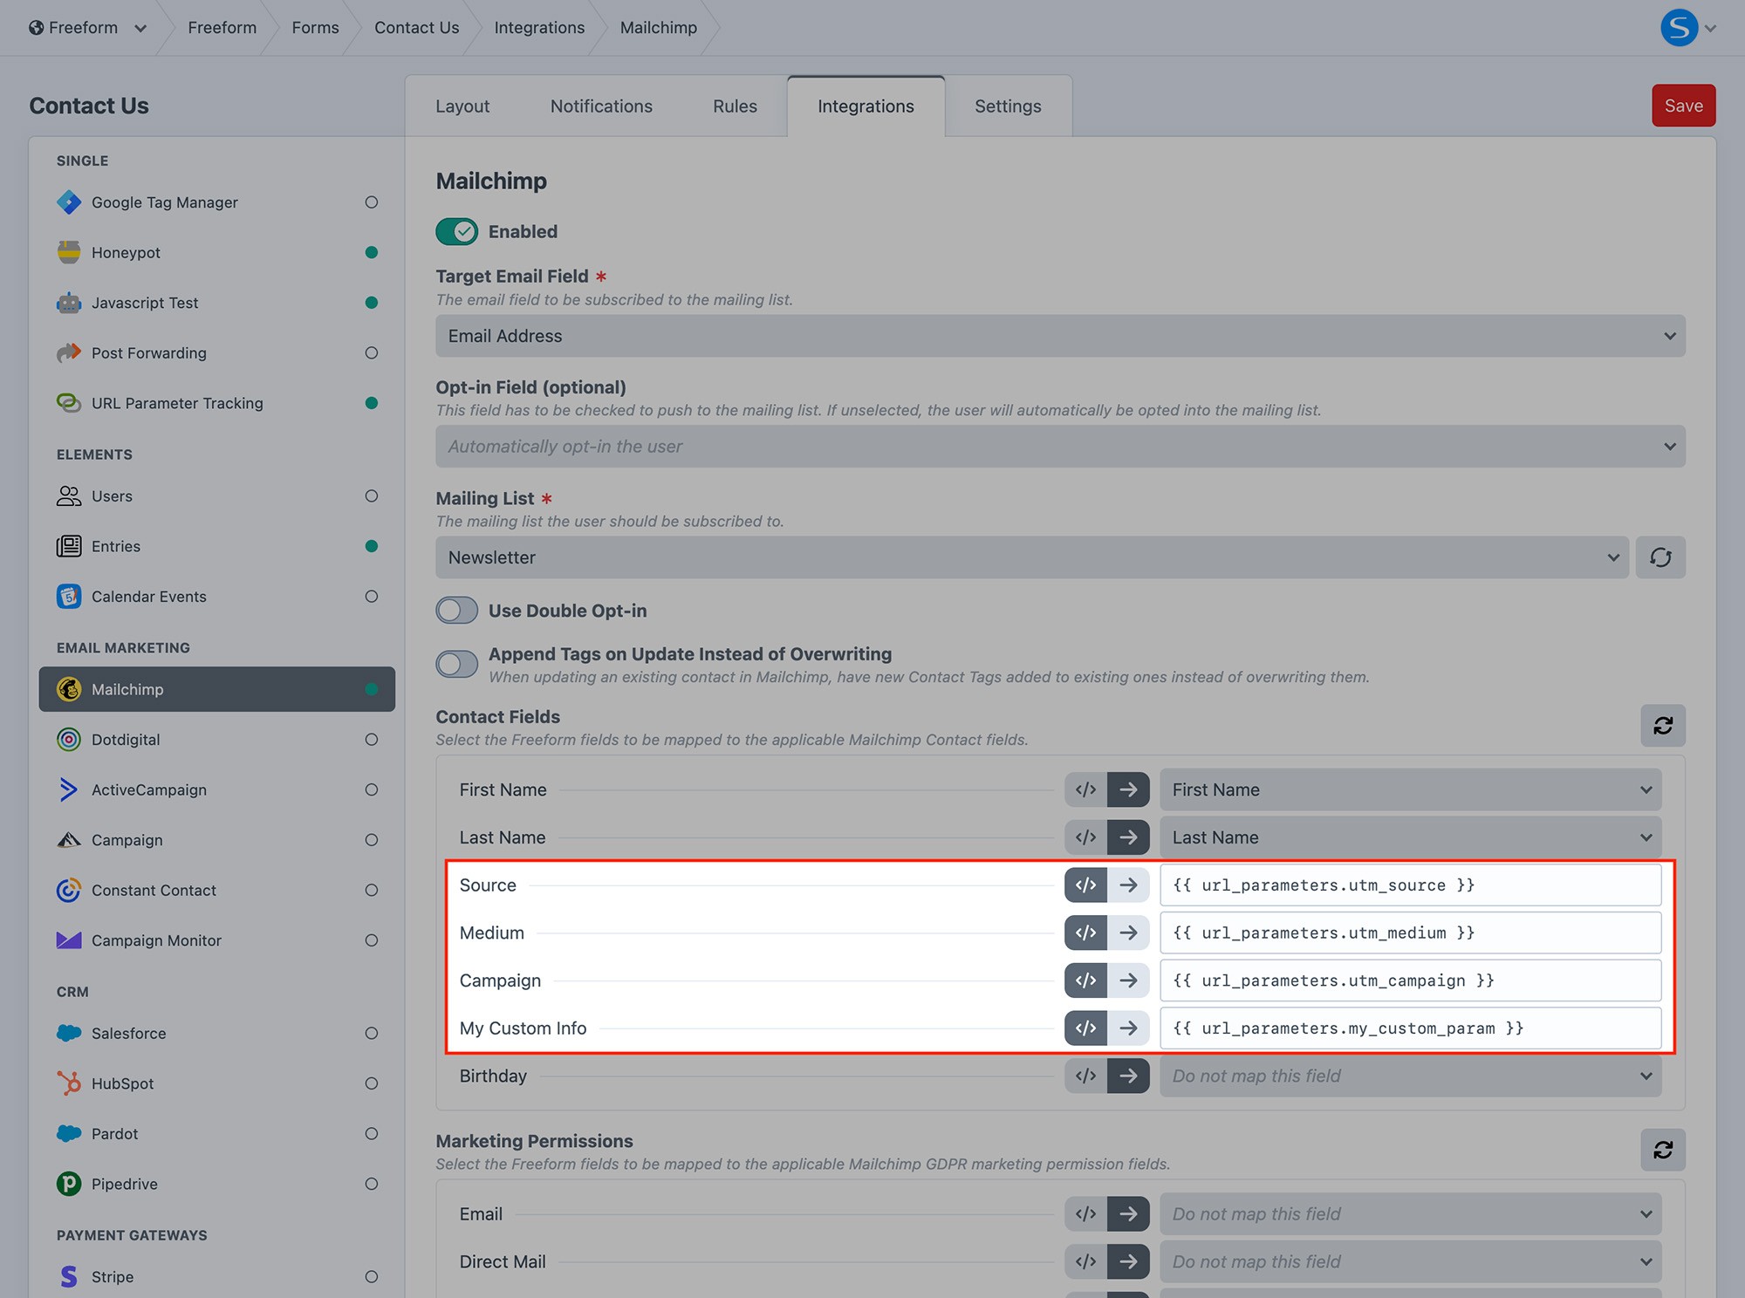
Task: Select the Dotdigital integration
Action: click(x=216, y=740)
